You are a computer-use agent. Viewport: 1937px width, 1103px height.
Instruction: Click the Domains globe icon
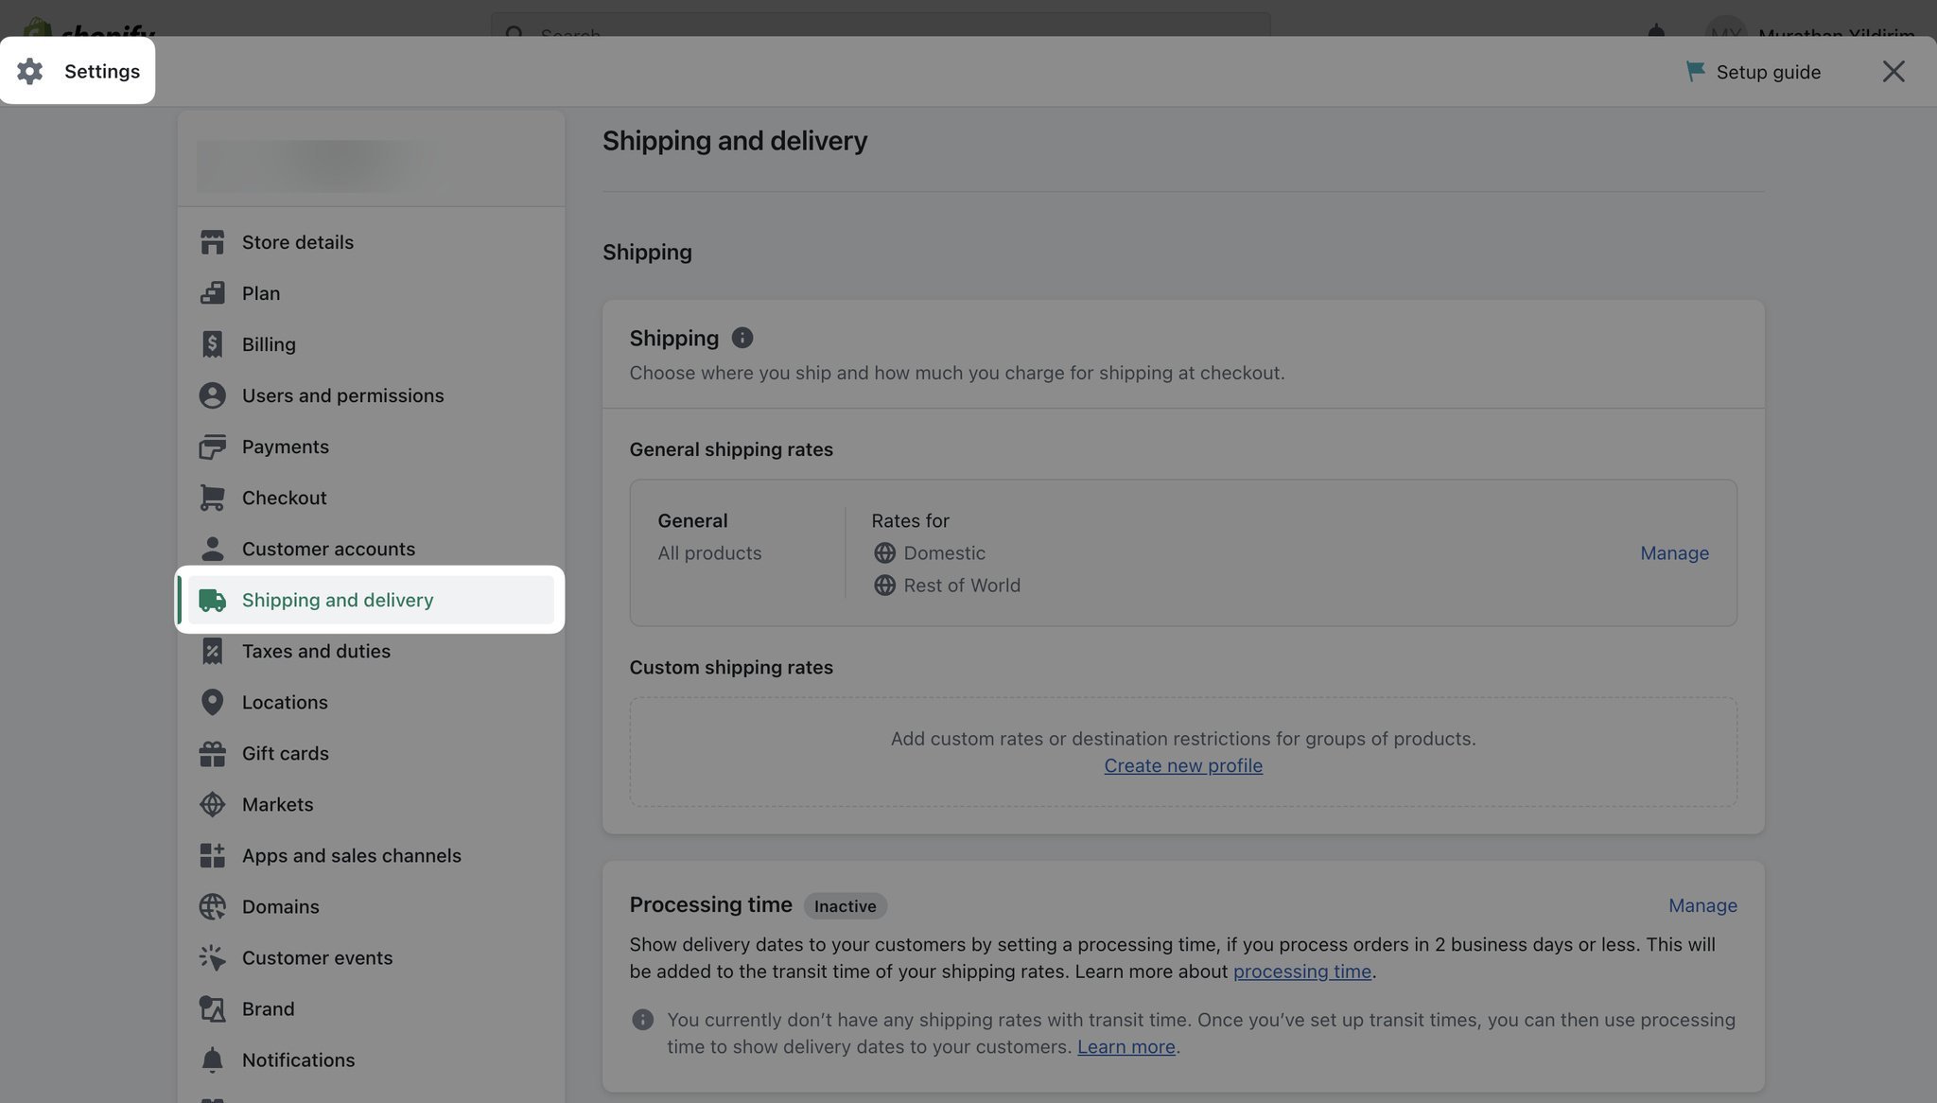click(212, 906)
